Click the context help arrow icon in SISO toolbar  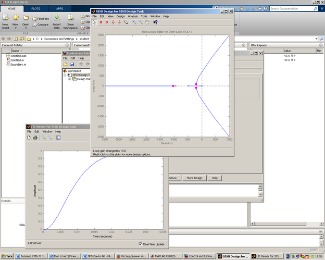(155, 22)
